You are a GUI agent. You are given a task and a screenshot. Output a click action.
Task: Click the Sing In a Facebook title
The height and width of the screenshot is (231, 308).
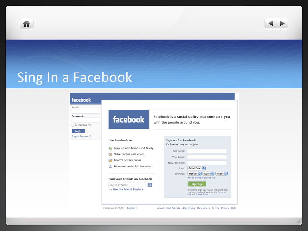pos(75,77)
